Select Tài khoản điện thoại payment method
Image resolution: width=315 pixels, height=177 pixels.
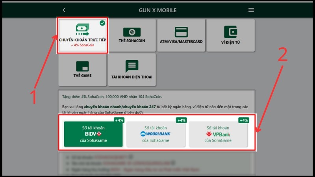[132, 70]
